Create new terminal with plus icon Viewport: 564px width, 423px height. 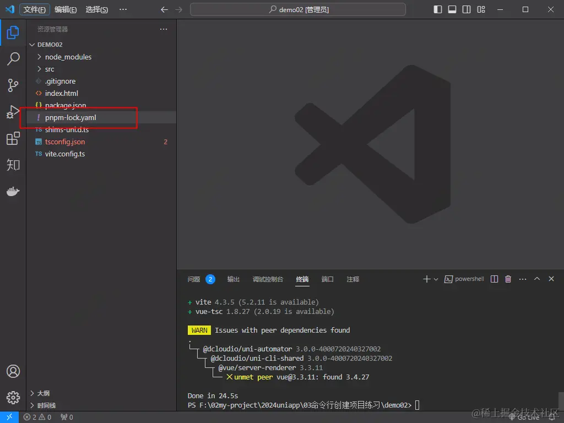click(x=427, y=279)
